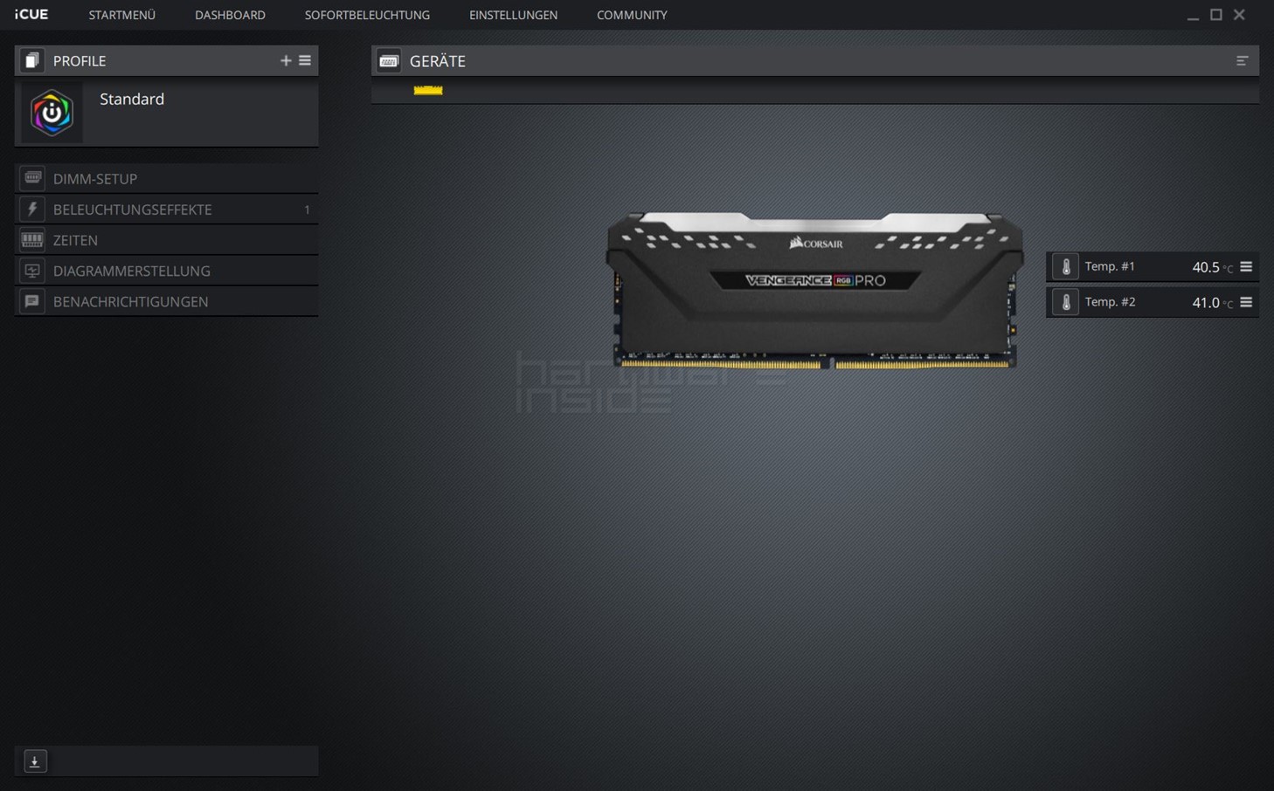The width and height of the screenshot is (1274, 791).
Task: Open BELEUCHTUNGSEFFEKTE section
Action: [x=166, y=210]
